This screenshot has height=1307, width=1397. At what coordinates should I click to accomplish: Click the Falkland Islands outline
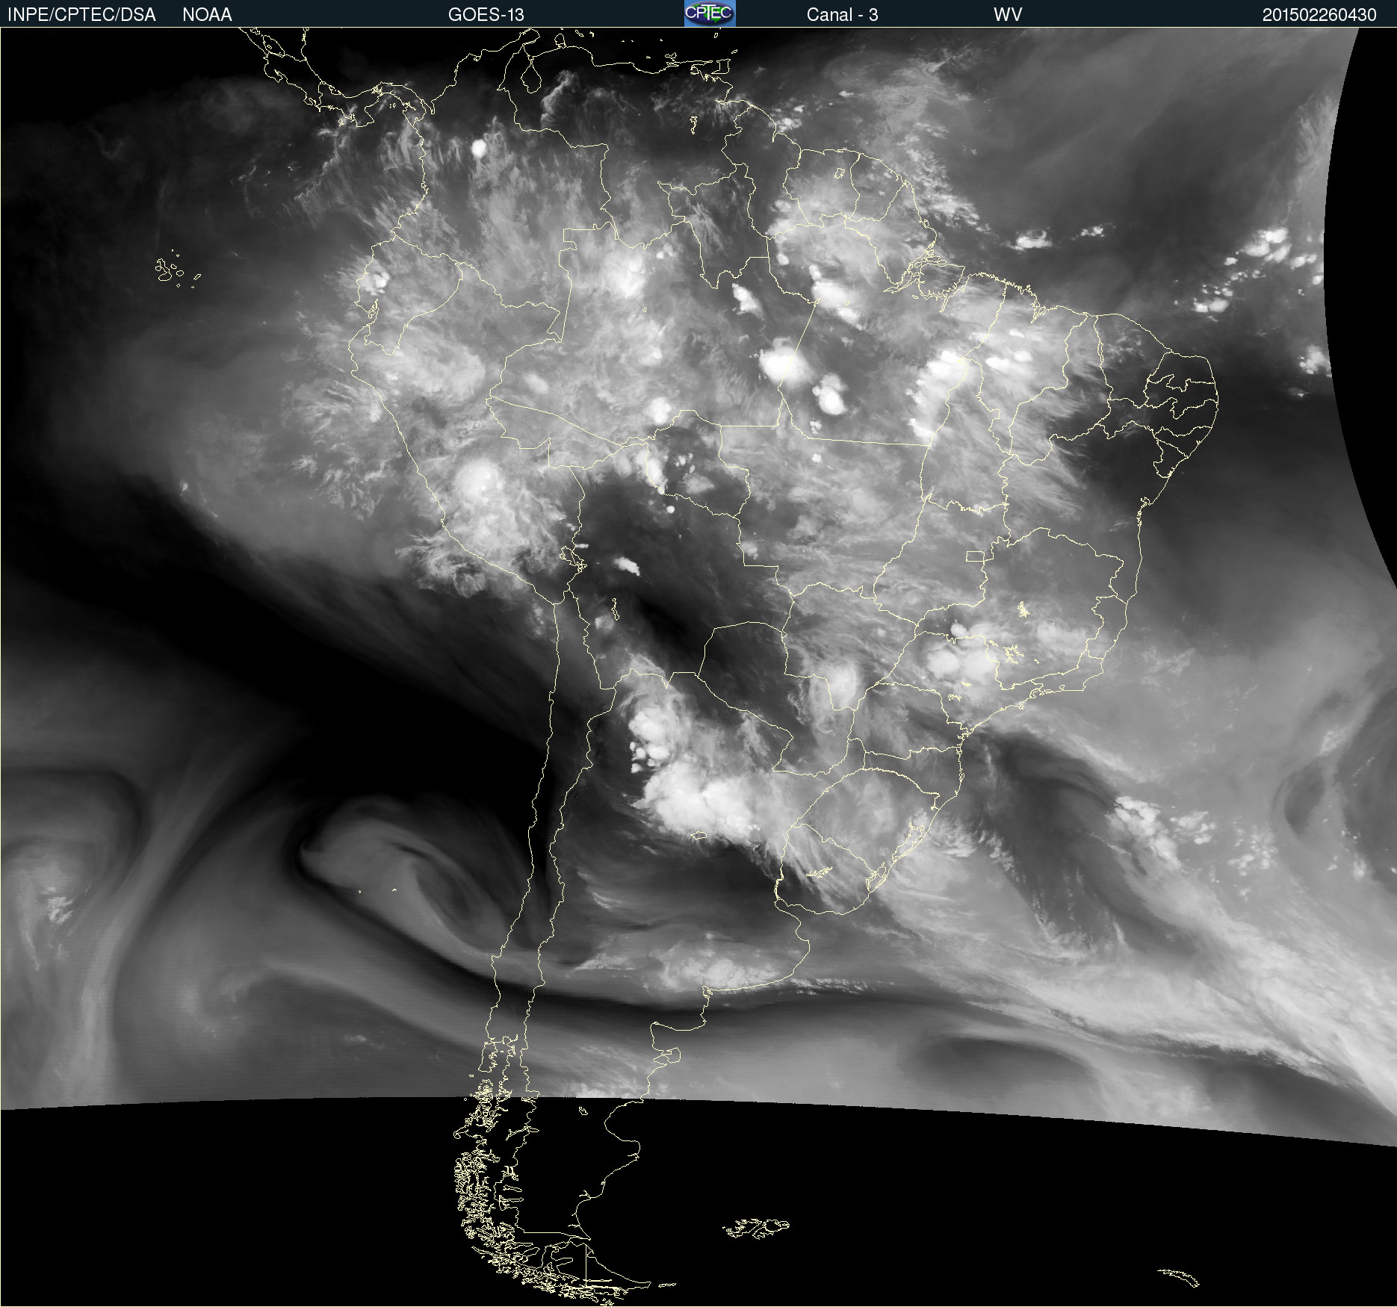pyautogui.click(x=756, y=1228)
